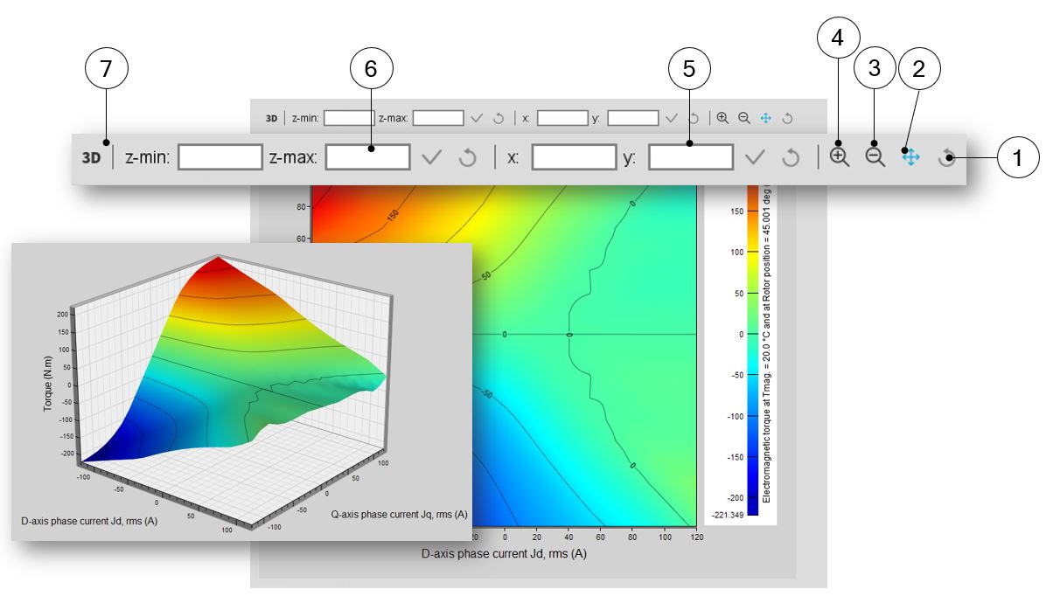Viewport: 1060px width, 603px height.
Task: Click the z-min input field in enlarged toolbar
Action: click(x=220, y=157)
